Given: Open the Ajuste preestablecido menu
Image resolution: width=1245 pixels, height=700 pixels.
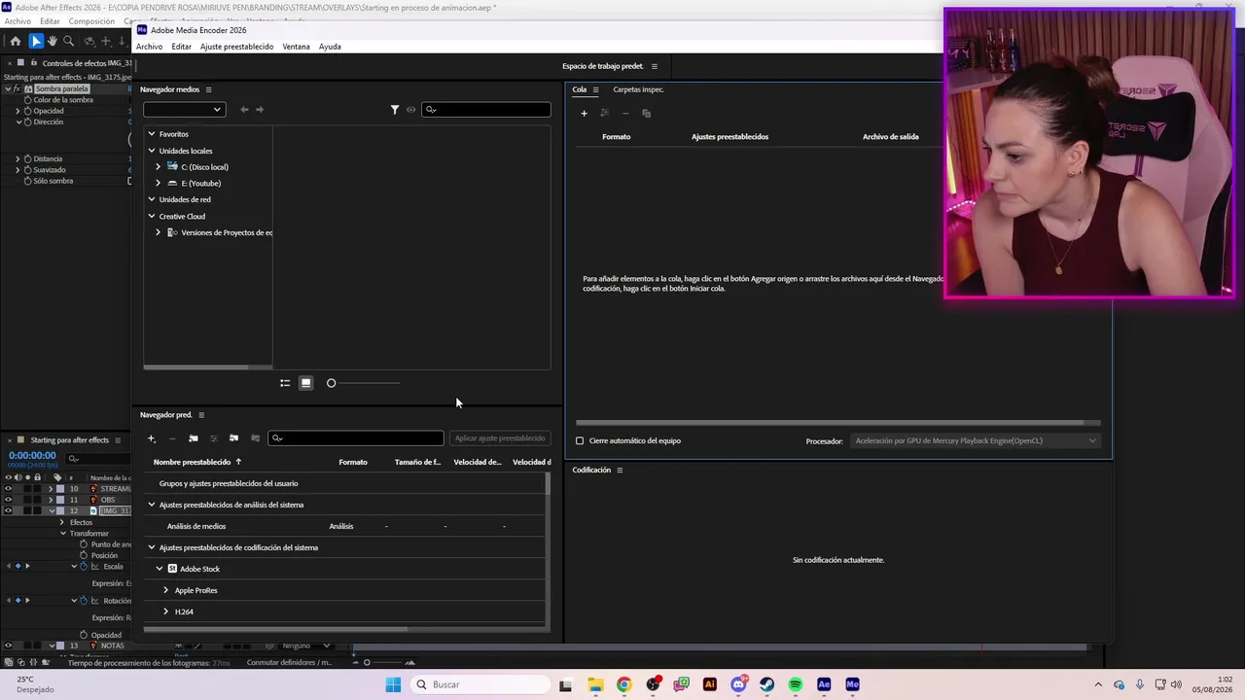Looking at the screenshot, I should click(x=236, y=47).
